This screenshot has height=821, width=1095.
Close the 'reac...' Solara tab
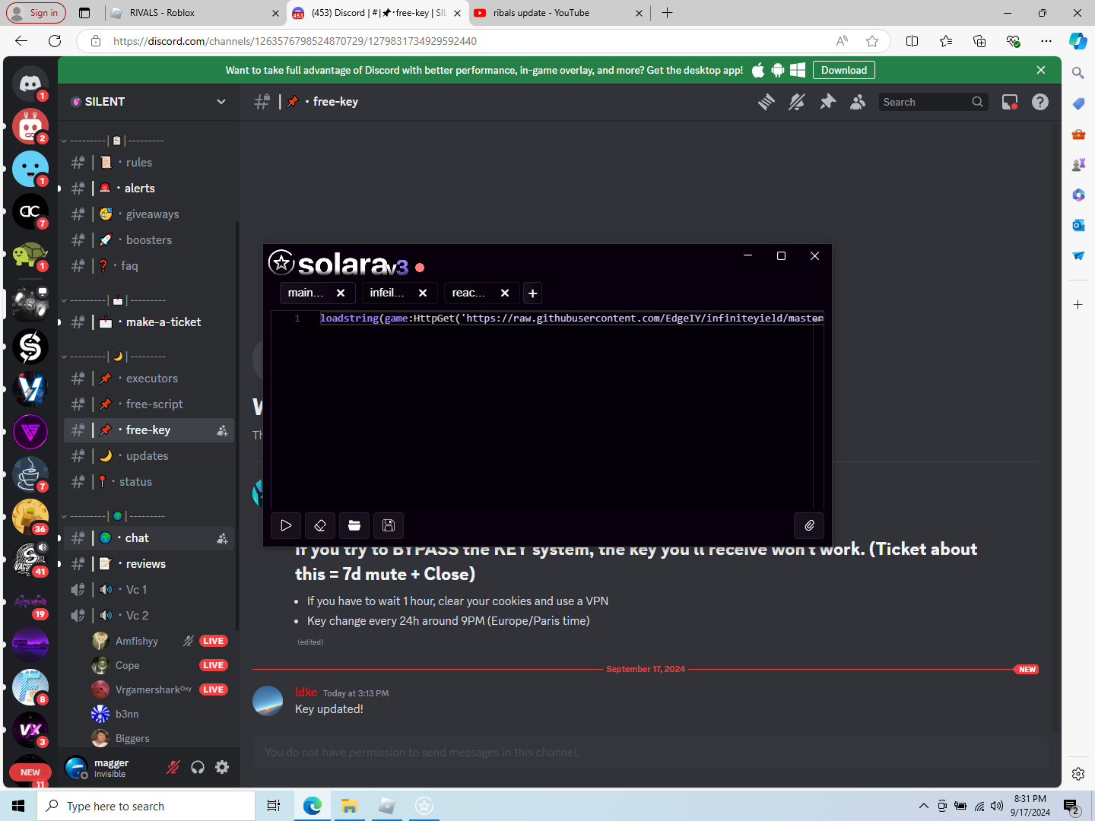pos(505,293)
